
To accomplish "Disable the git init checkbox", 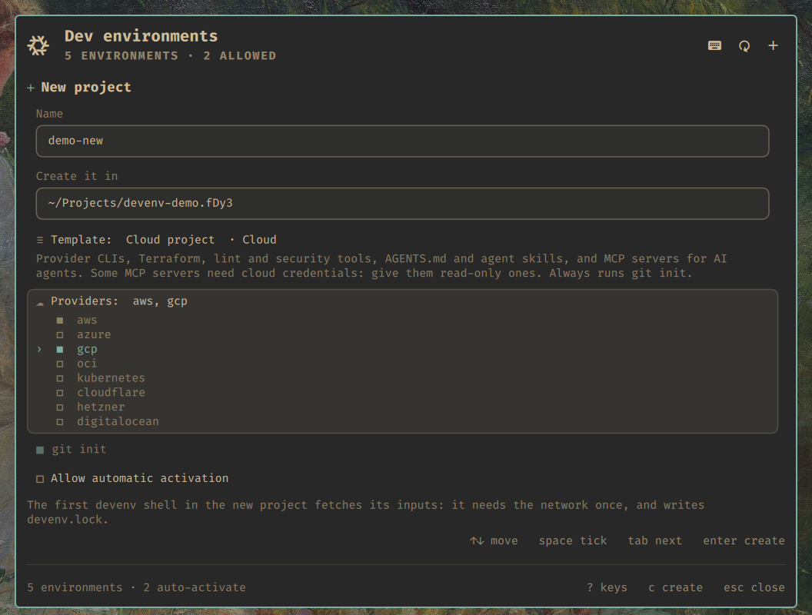I will [40, 450].
